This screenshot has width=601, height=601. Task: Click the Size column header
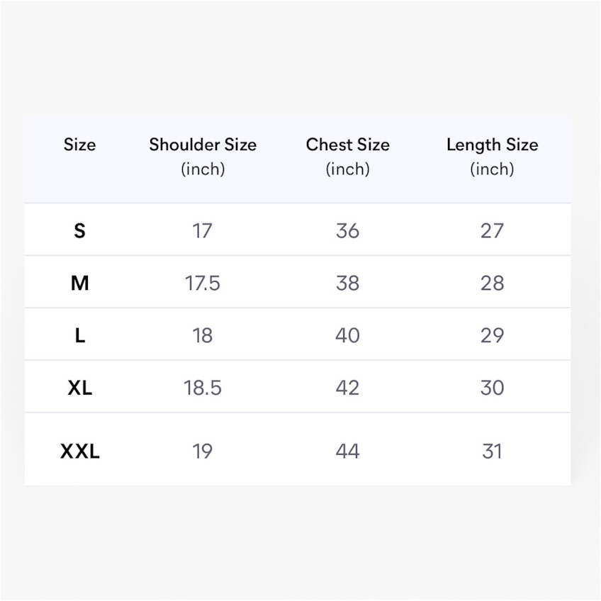[x=79, y=145]
